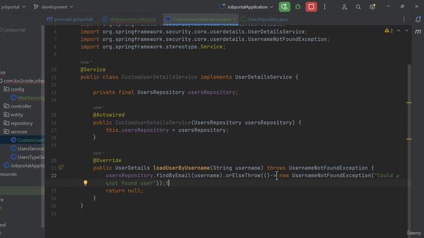Open editor tabs options menu

click(x=404, y=19)
